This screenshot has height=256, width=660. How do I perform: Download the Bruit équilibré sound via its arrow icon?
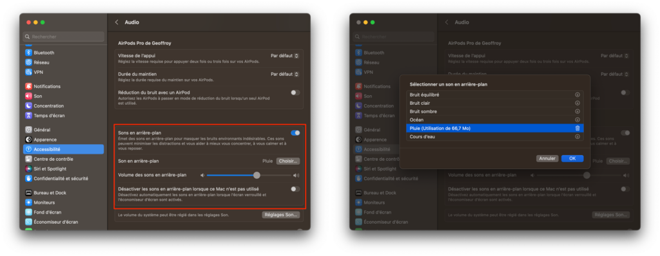[577, 95]
